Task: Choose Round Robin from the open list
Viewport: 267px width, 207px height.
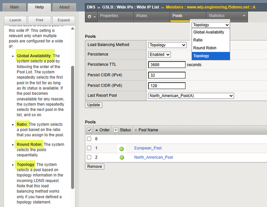Action: [x=204, y=48]
